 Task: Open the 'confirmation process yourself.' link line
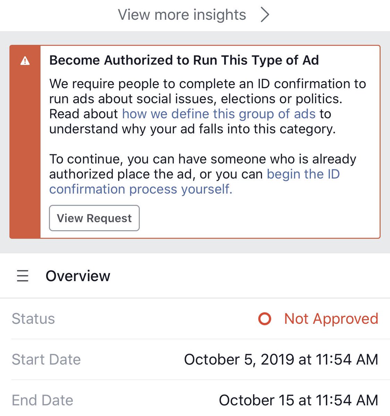pos(141,189)
